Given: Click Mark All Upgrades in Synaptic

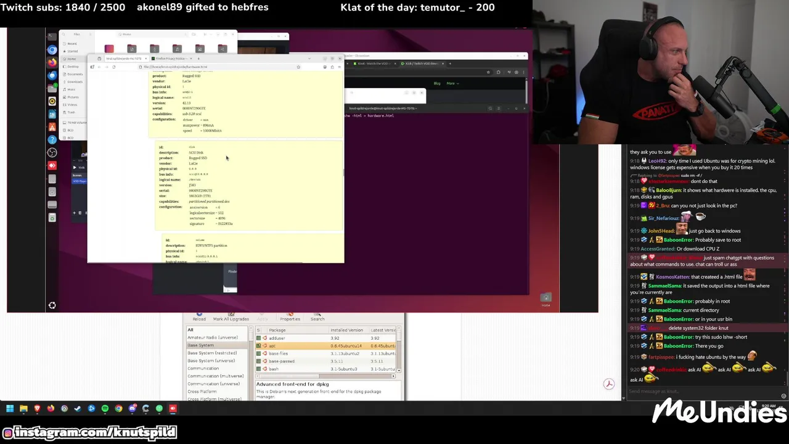Looking at the screenshot, I should pyautogui.click(x=231, y=316).
